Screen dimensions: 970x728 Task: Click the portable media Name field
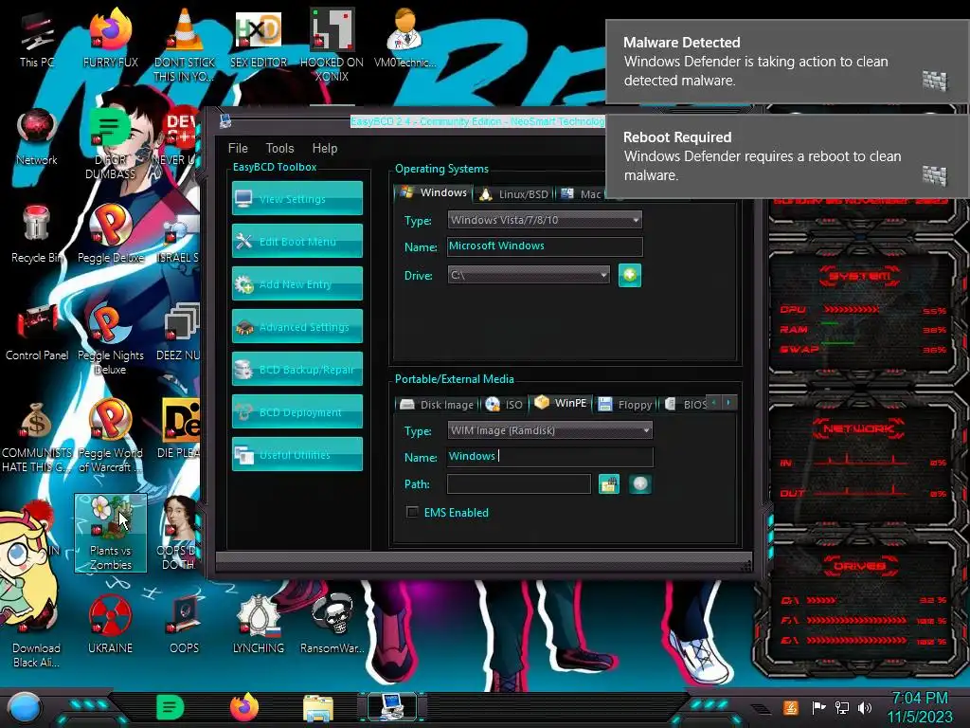coord(549,457)
